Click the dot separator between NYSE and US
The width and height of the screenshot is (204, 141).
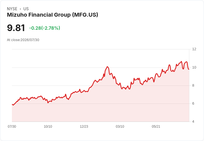point(20,9)
